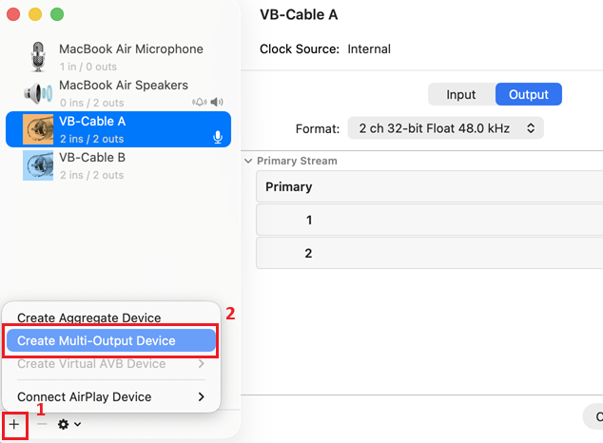Click the plus button to add device

[14, 424]
